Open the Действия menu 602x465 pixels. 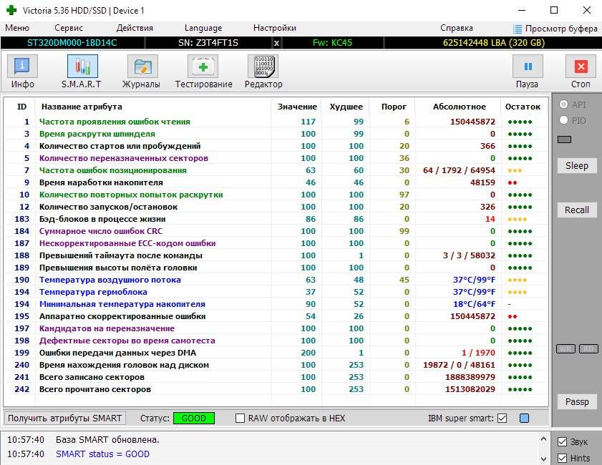click(135, 28)
